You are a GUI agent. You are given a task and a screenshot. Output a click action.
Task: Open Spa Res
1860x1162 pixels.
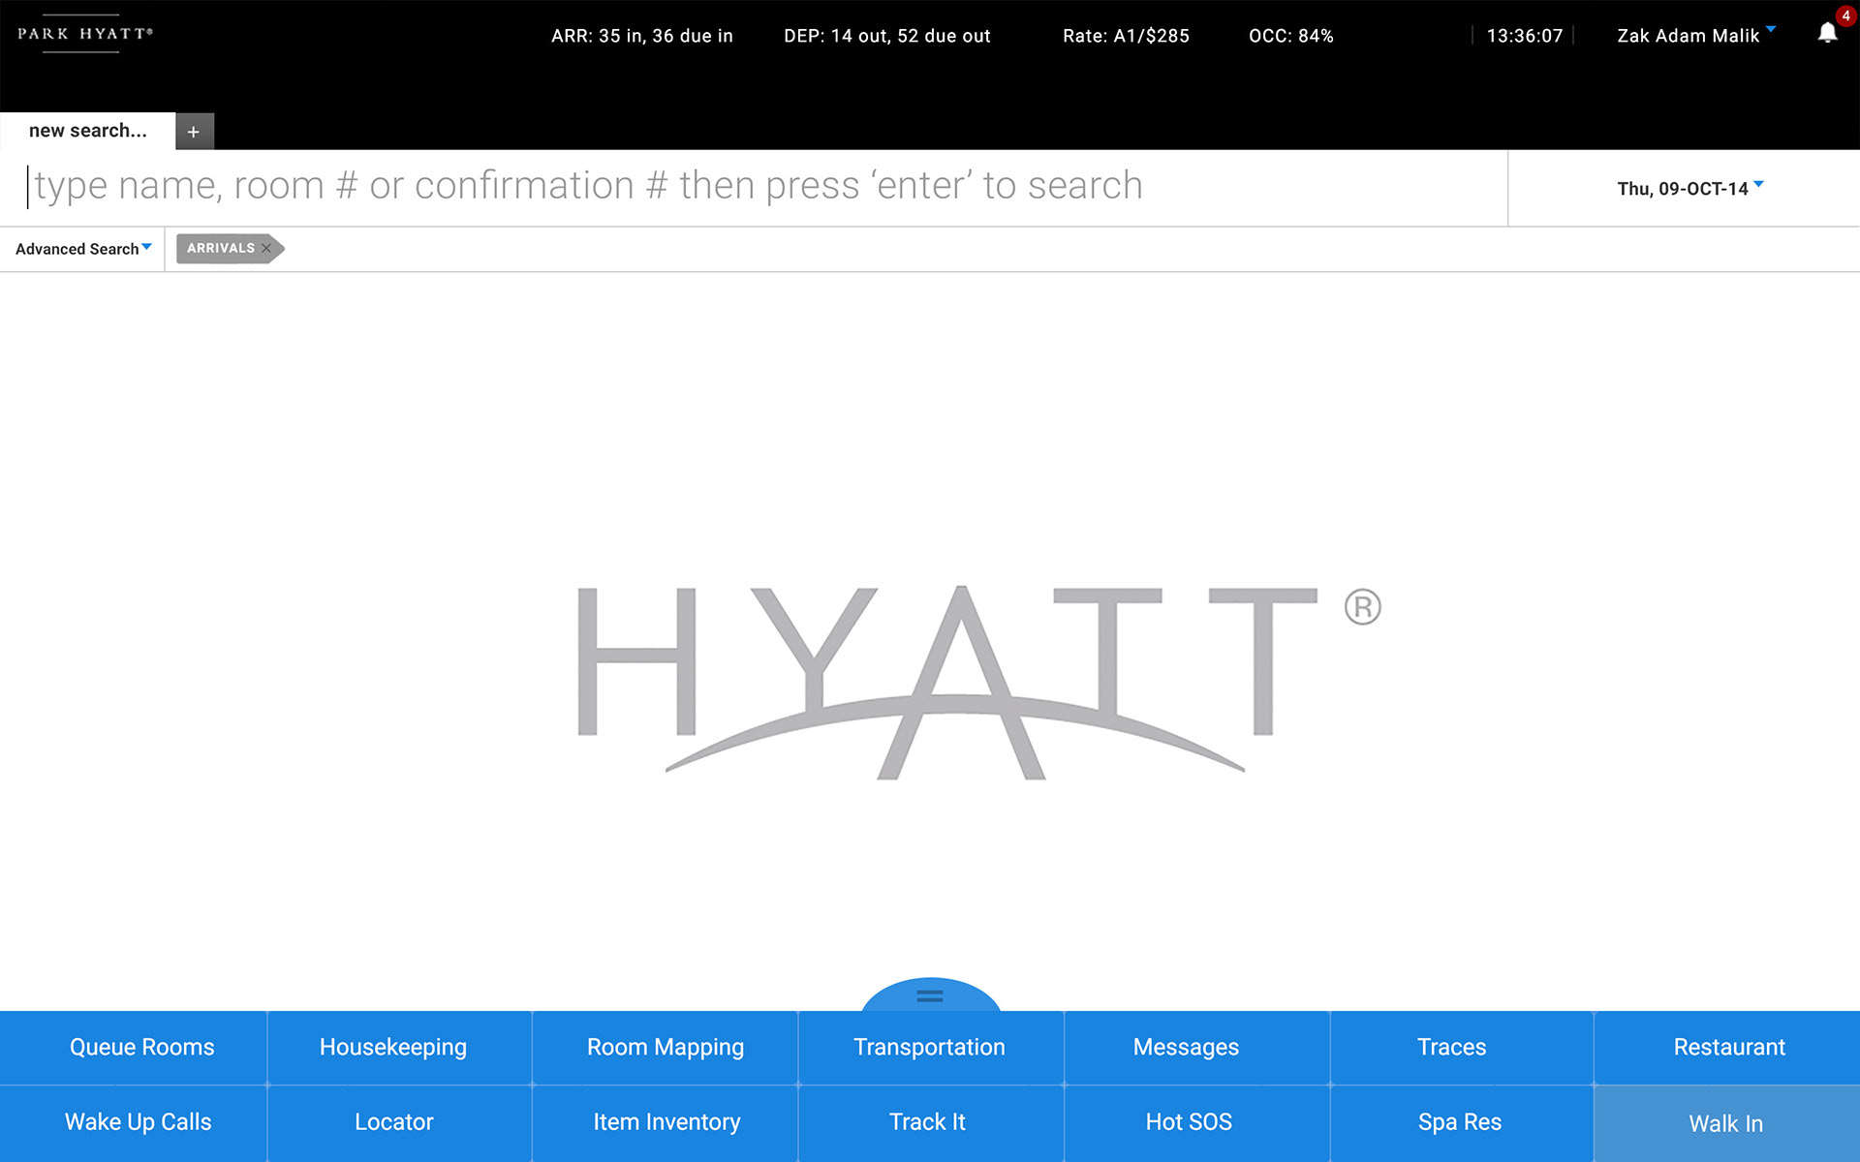tap(1462, 1123)
